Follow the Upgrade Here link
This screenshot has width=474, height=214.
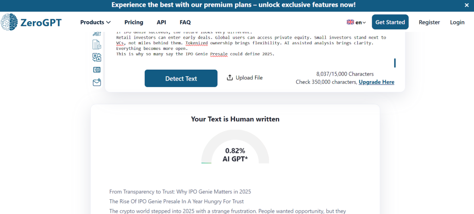[x=376, y=82]
